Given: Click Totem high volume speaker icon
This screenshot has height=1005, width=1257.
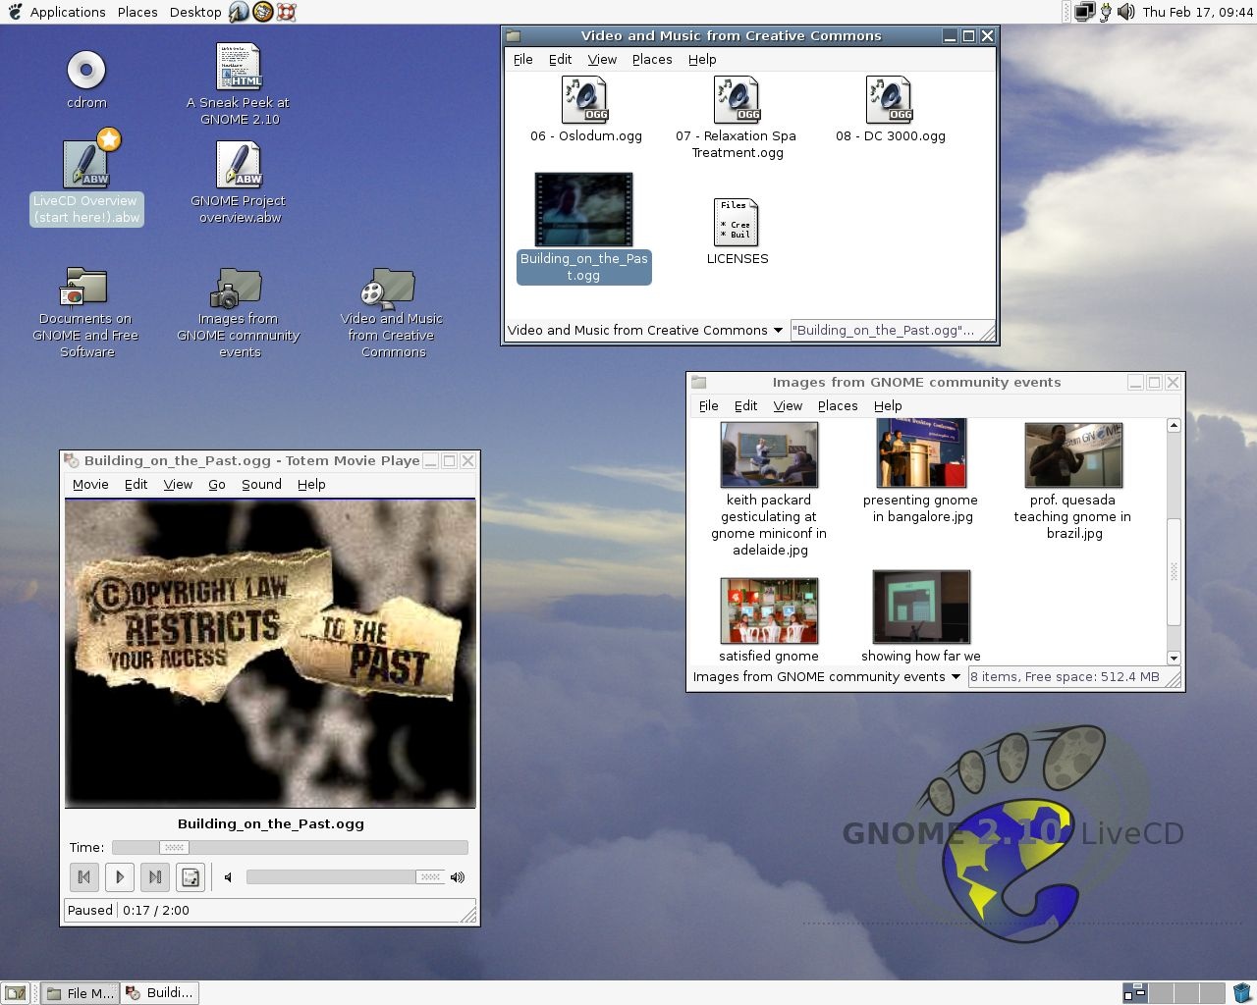Looking at the screenshot, I should (458, 877).
